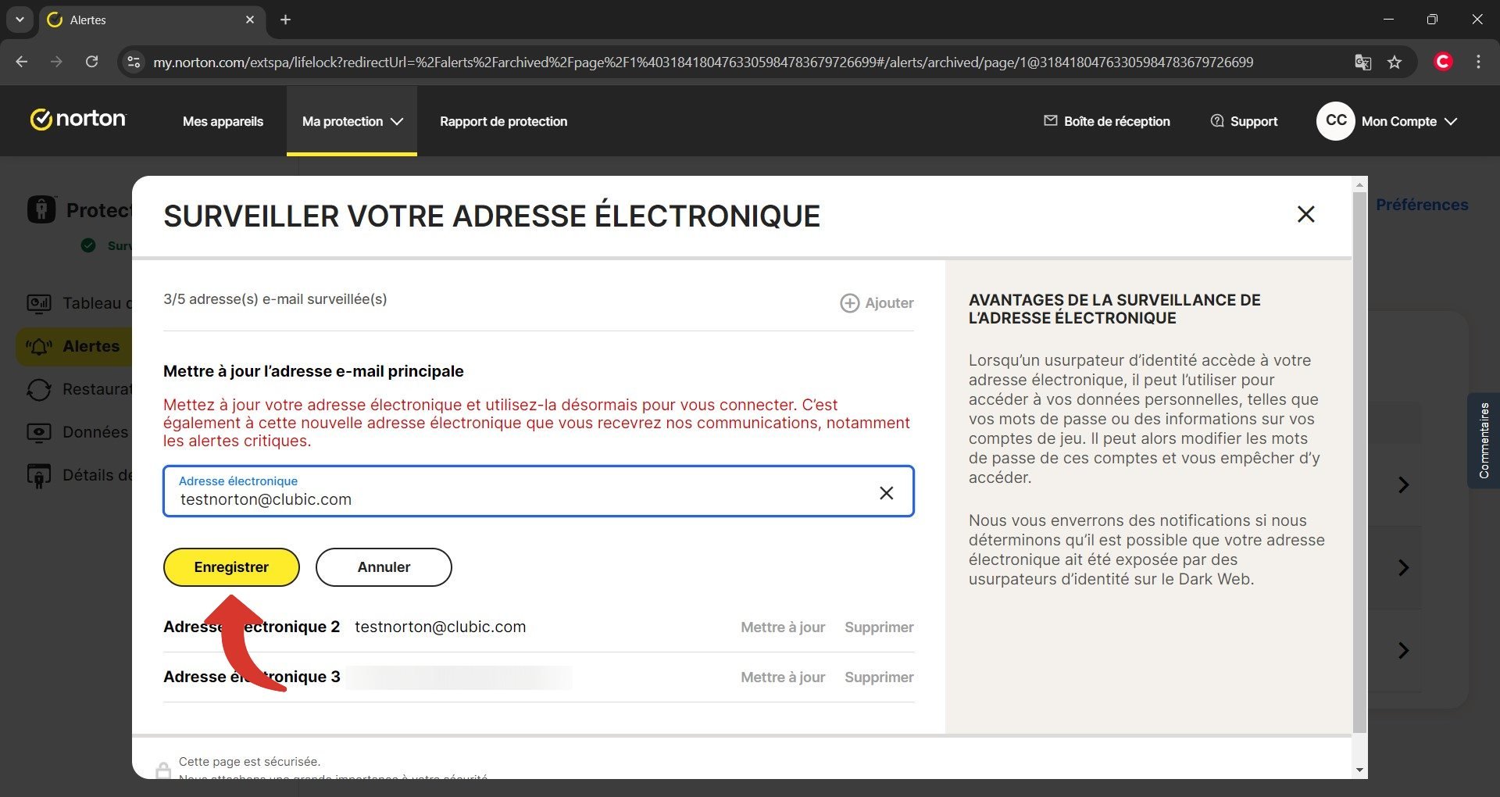Clear the email input with the X icon
1500x797 pixels.
[887, 493]
